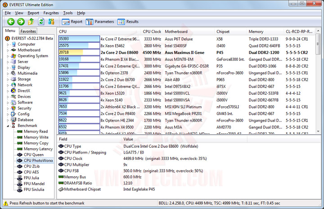The width and height of the screenshot is (324, 209).
Task: Click the Refresh toolbar icon
Action: [x=41, y=22]
